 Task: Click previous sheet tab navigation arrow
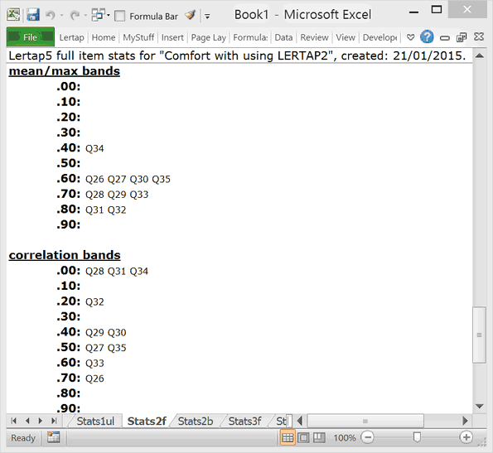(x=27, y=421)
